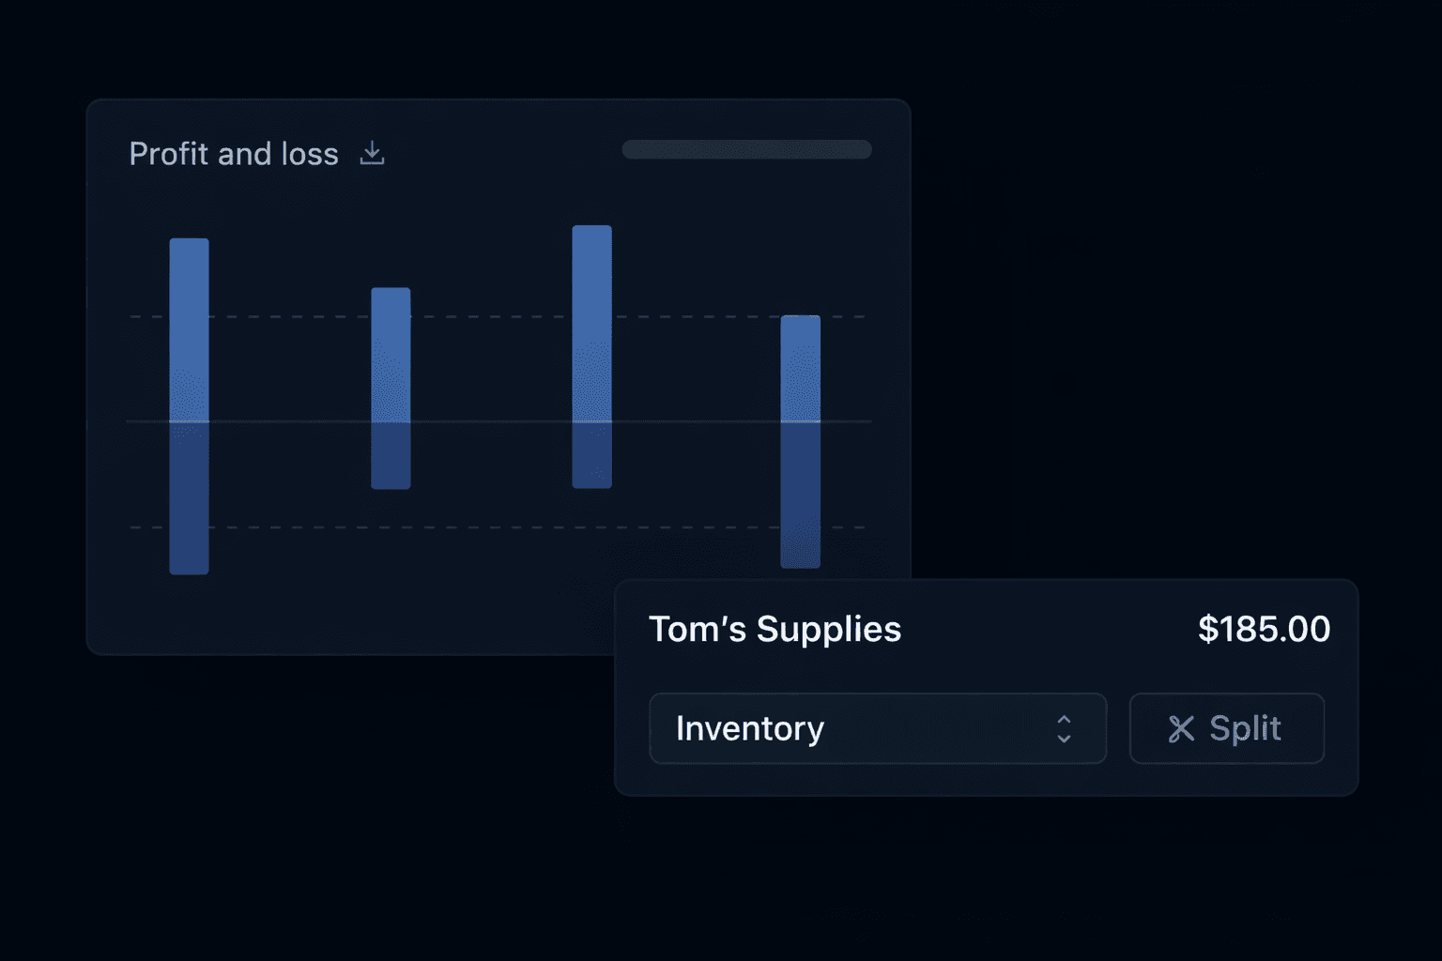
Task: Select the second bar's loss segment
Action: click(x=391, y=455)
